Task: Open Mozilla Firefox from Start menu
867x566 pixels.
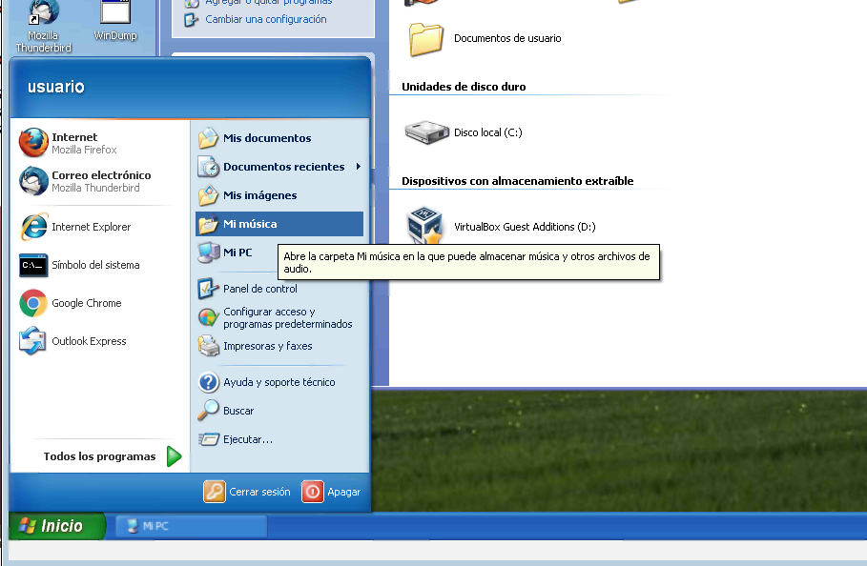Action: pos(84,143)
